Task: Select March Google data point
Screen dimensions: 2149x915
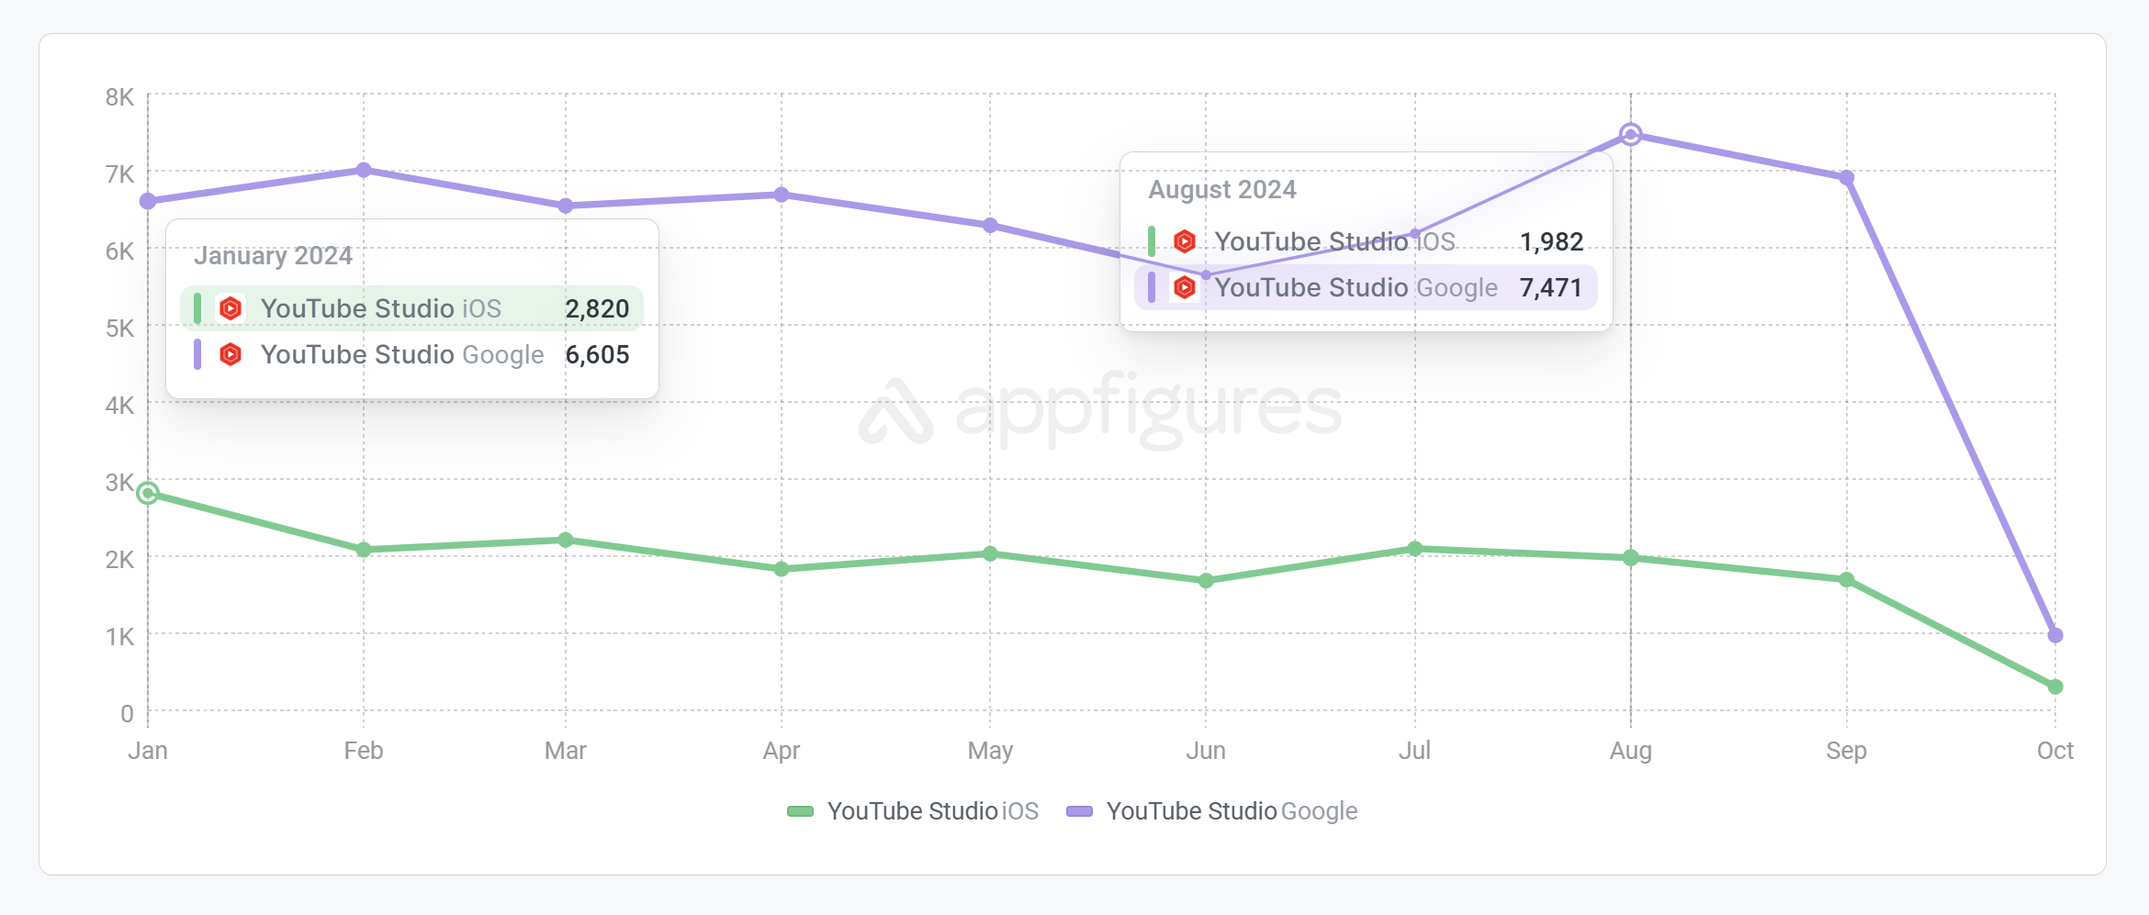Action: pos(566,206)
